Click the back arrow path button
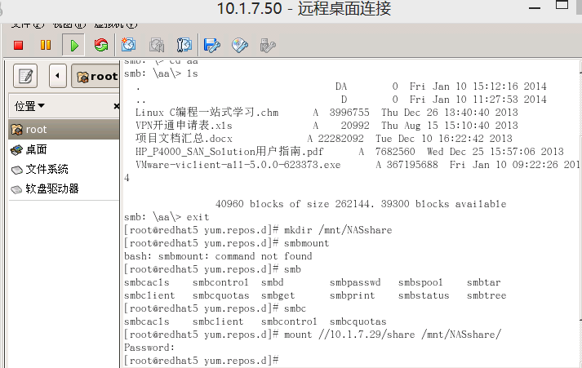Image resolution: width=582 pixels, height=368 pixels. pyautogui.click(x=57, y=76)
